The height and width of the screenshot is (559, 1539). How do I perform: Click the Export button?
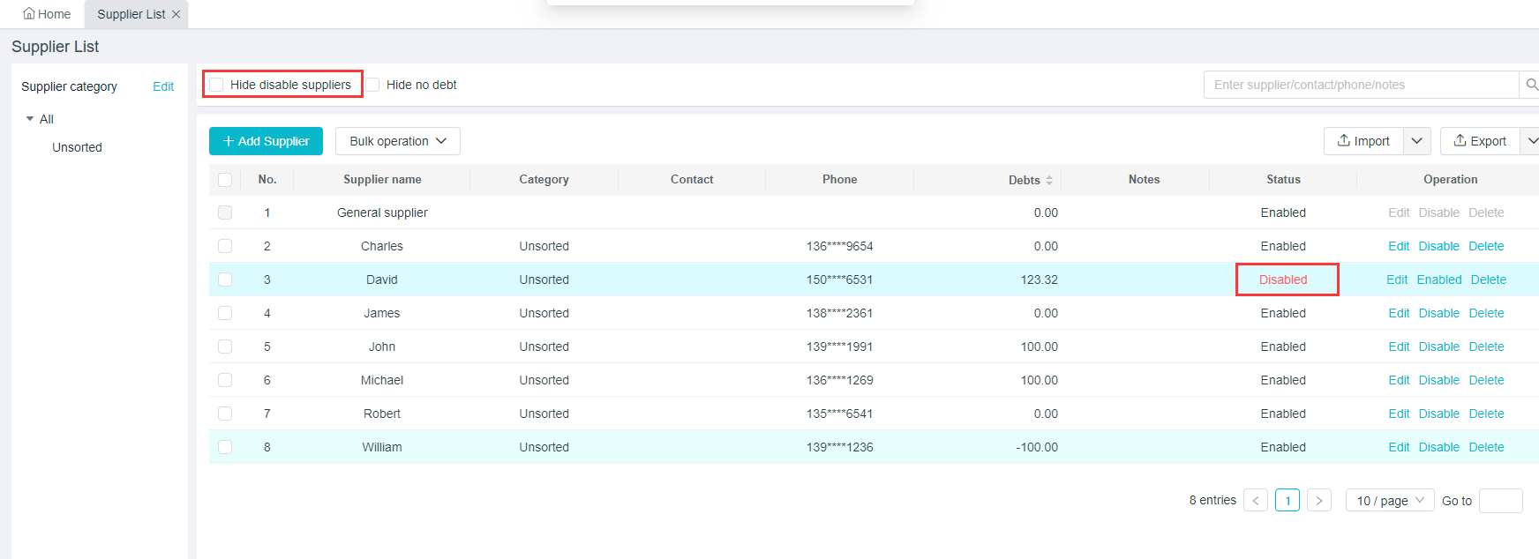pos(1480,141)
